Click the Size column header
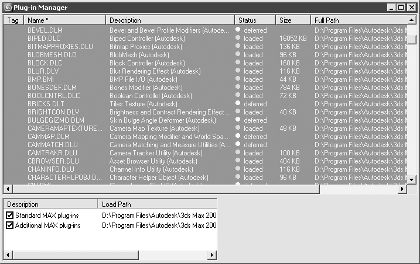Screen dimensions: 420x264 (x=293, y=20)
